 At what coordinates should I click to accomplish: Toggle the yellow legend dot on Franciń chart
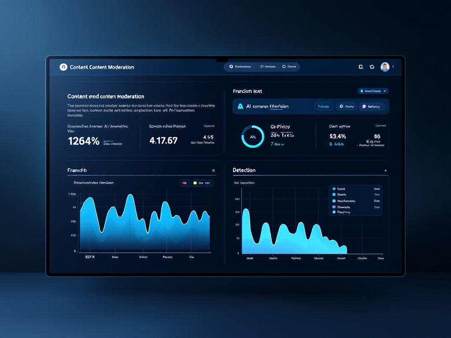click(195, 183)
